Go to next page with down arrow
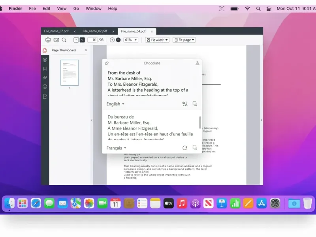Screen dimensions: 316x237 [82, 40]
